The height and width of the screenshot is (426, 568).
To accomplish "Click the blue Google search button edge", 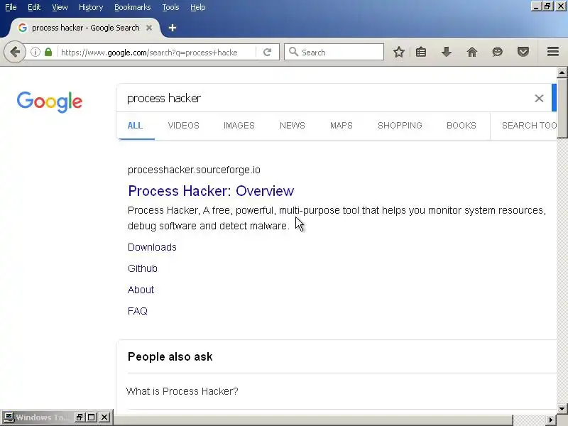I will 554,98.
